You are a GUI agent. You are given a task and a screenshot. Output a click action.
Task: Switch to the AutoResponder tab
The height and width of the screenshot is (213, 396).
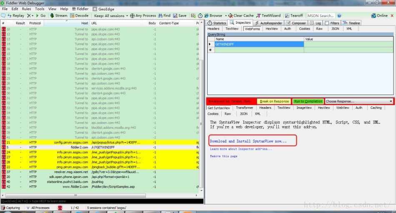pyautogui.click(x=268, y=23)
